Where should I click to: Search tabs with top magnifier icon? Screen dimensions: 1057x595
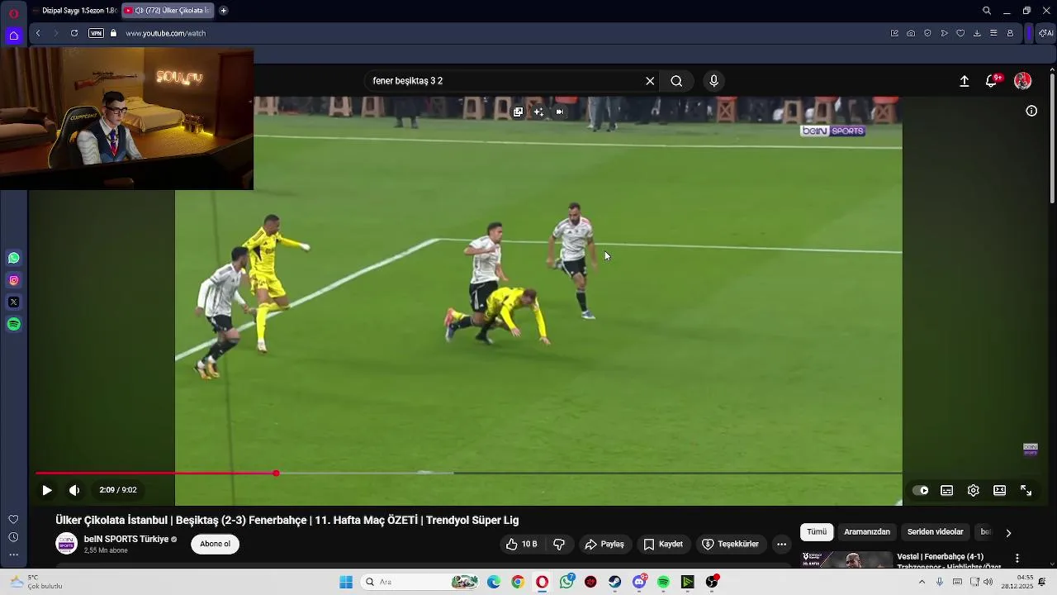pyautogui.click(x=987, y=11)
